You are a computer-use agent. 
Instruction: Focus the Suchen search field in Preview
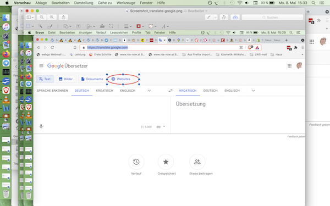tap(272, 17)
